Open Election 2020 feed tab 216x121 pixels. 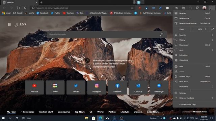[x=46, y=112]
